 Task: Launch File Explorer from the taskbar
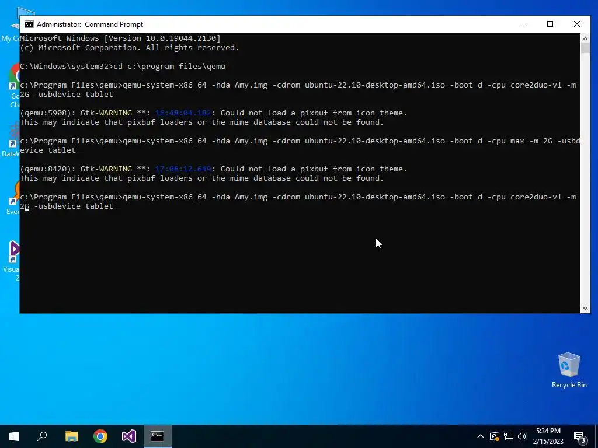click(x=71, y=436)
